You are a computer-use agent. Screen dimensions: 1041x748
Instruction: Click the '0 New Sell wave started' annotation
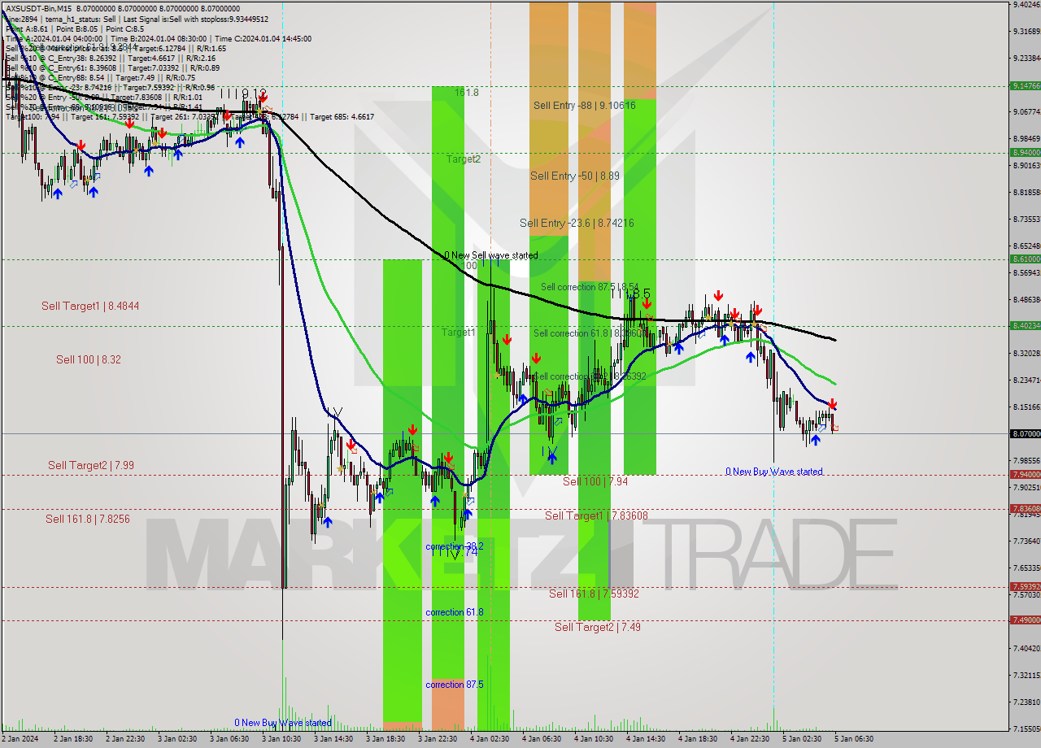[x=490, y=255]
